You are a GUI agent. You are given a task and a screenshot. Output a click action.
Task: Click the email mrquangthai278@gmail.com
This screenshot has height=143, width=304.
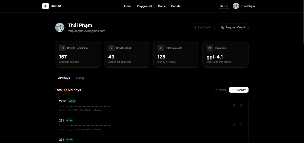pos(86,31)
